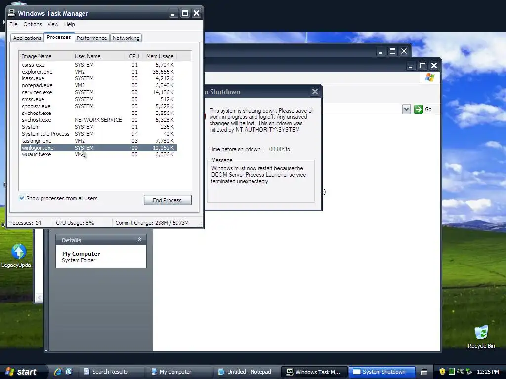The width and height of the screenshot is (506, 379).
Task: Click the Windows flag logo in Explorer window
Action: click(430, 77)
